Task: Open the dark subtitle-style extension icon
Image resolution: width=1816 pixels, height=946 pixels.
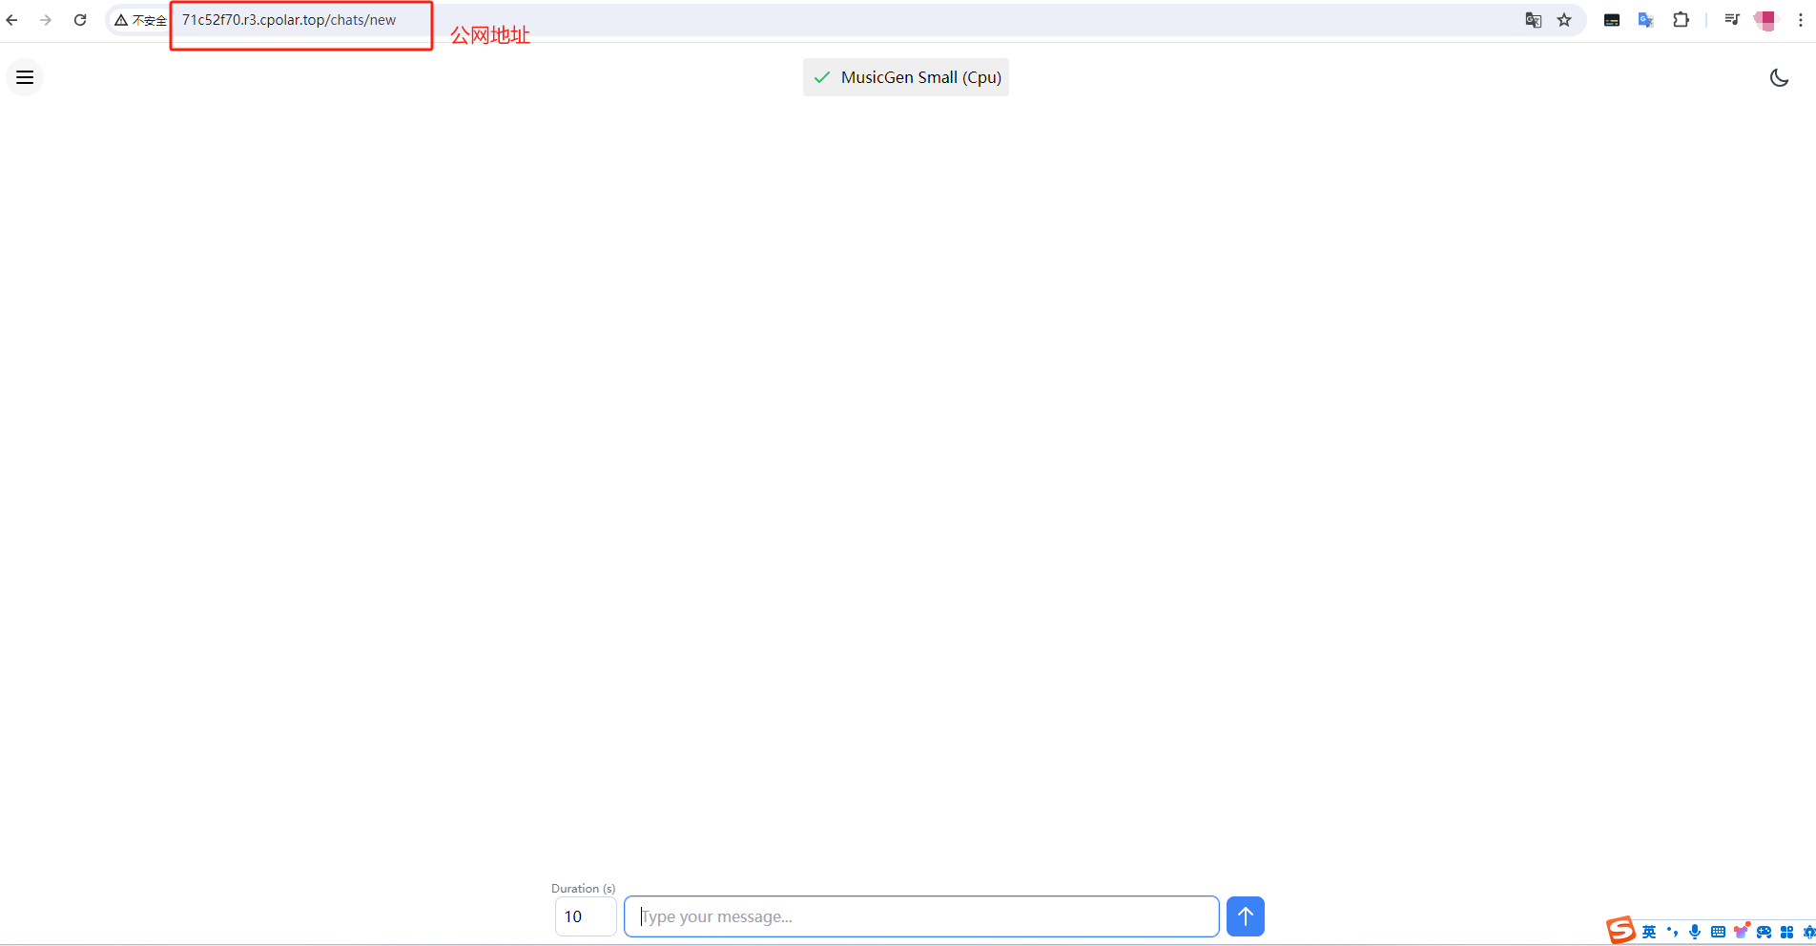Action: click(x=1612, y=20)
